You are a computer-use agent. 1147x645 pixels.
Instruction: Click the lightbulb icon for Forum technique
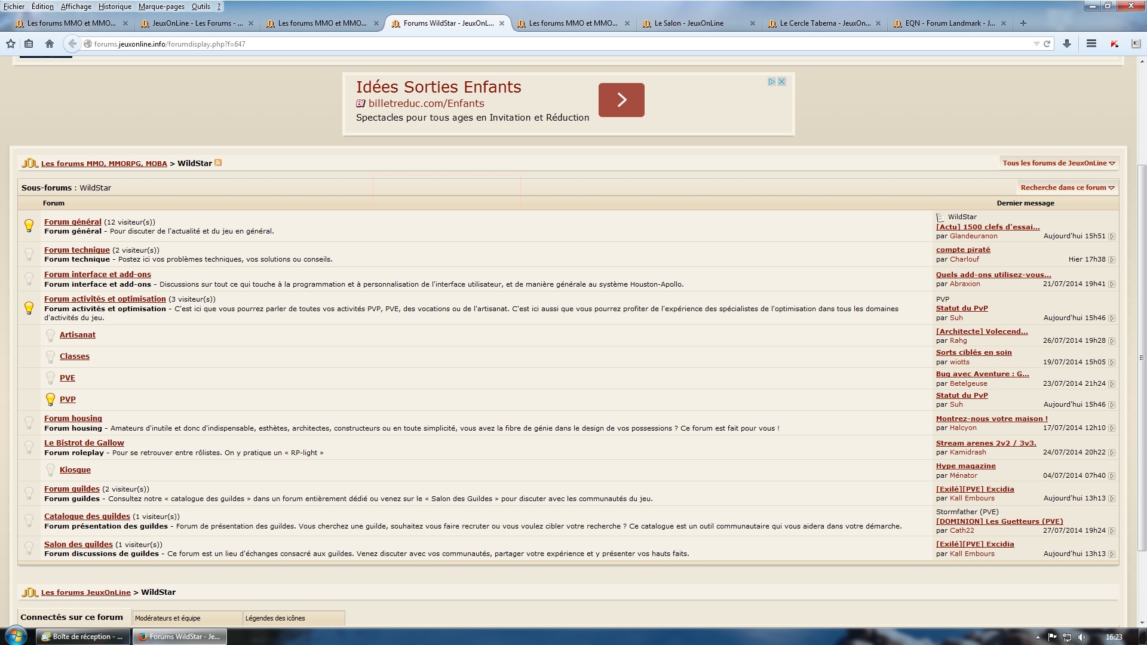click(29, 254)
